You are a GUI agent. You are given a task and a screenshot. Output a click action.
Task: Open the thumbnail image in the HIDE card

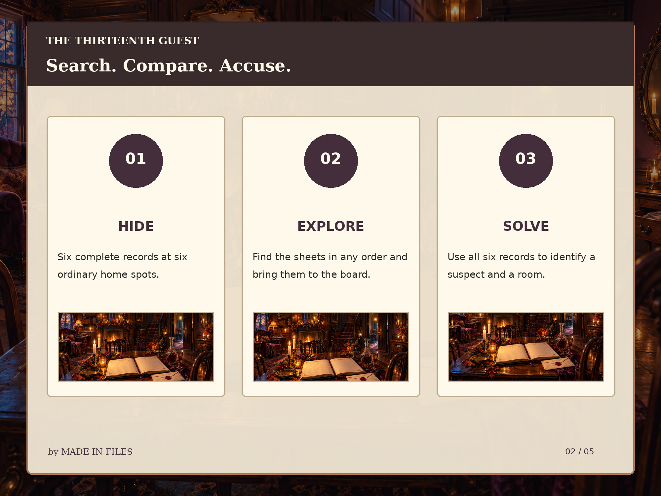click(136, 347)
